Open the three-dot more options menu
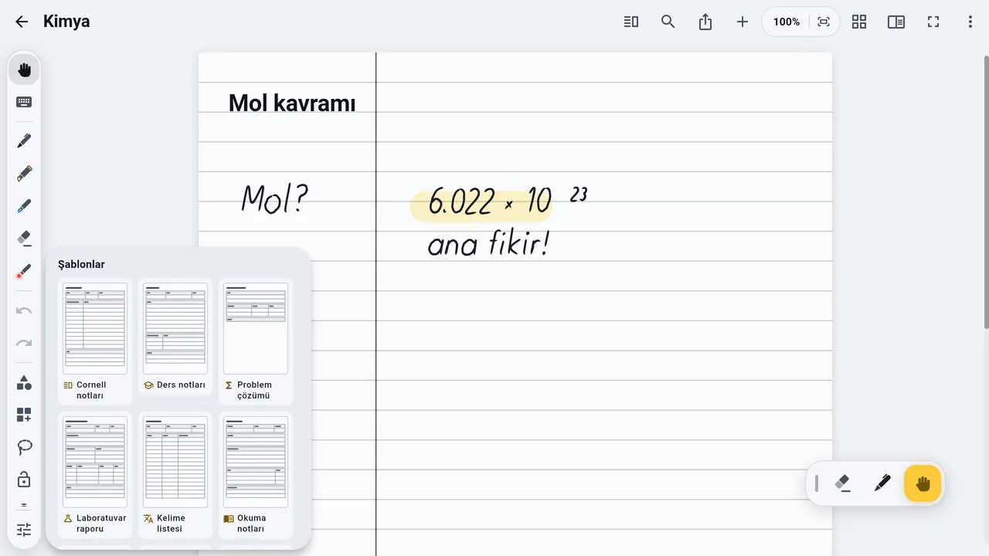Viewport: 989px width, 556px height. [x=970, y=22]
